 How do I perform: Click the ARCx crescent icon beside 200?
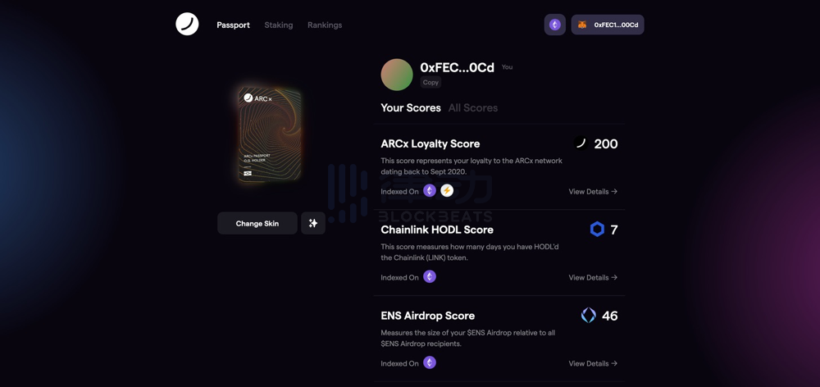(x=581, y=143)
